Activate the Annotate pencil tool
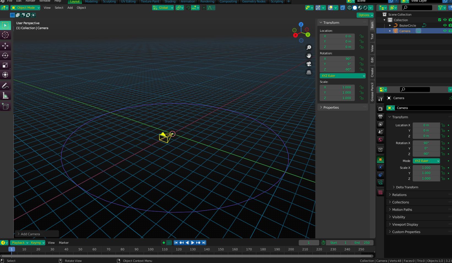This screenshot has width=452, height=263. click(5, 86)
